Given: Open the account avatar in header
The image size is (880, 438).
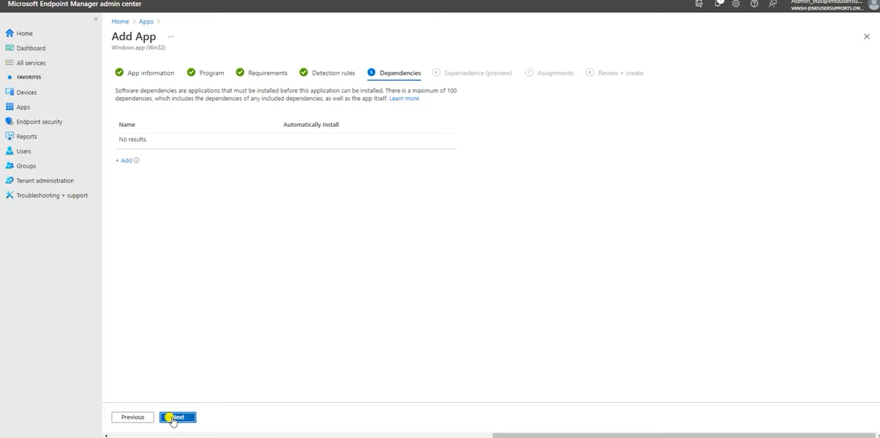Looking at the screenshot, I should pyautogui.click(x=874, y=5).
